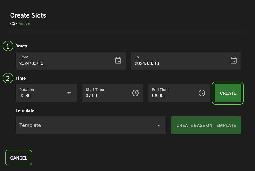Click the From date field value 2024/03/13
The width and height of the screenshot is (255, 171).
[31, 63]
